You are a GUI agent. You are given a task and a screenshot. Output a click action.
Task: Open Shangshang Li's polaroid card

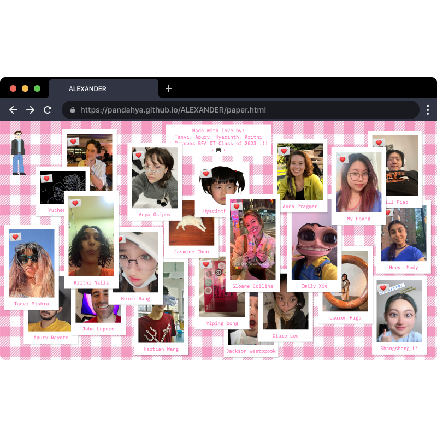pos(399,315)
